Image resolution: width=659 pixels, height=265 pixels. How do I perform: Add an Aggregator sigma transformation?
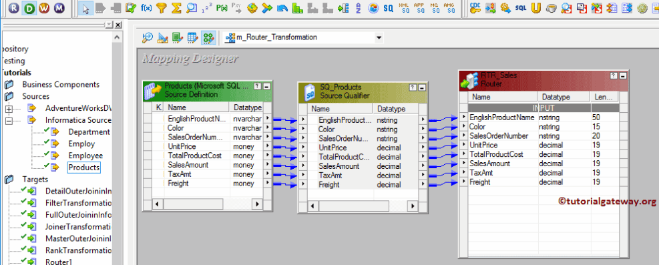coord(176,7)
